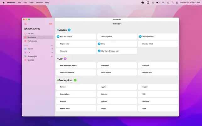This screenshot has width=202, height=126.
Task: Select the Clean interior reminder
Action: (x=117, y=73)
